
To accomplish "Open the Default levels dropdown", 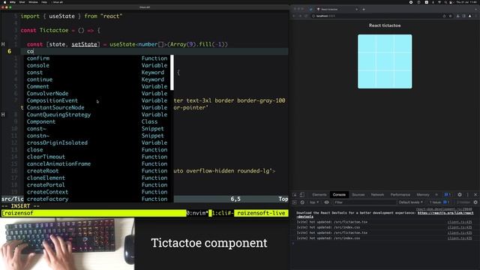I will [x=410, y=202].
